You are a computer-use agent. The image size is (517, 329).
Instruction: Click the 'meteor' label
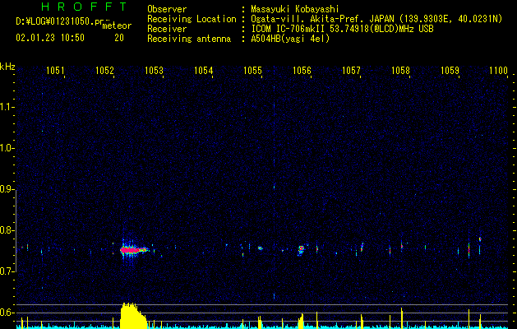[x=117, y=25]
